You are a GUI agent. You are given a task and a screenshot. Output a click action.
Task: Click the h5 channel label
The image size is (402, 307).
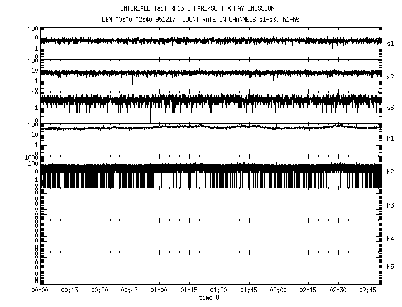click(x=390, y=267)
